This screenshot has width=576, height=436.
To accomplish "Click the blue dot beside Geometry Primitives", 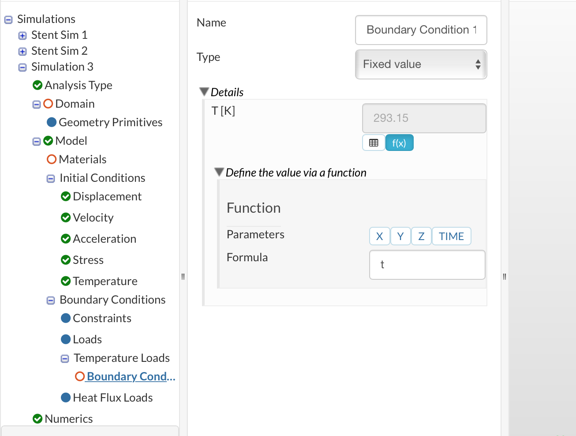I will pos(52,122).
